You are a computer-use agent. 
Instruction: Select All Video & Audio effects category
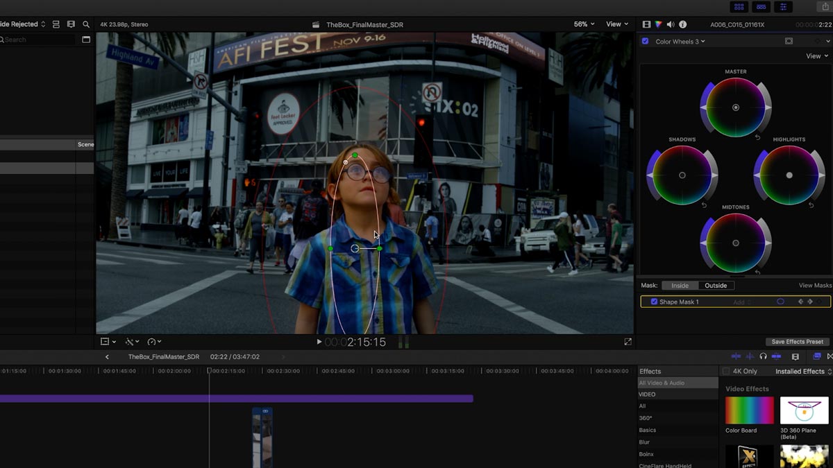coord(678,383)
